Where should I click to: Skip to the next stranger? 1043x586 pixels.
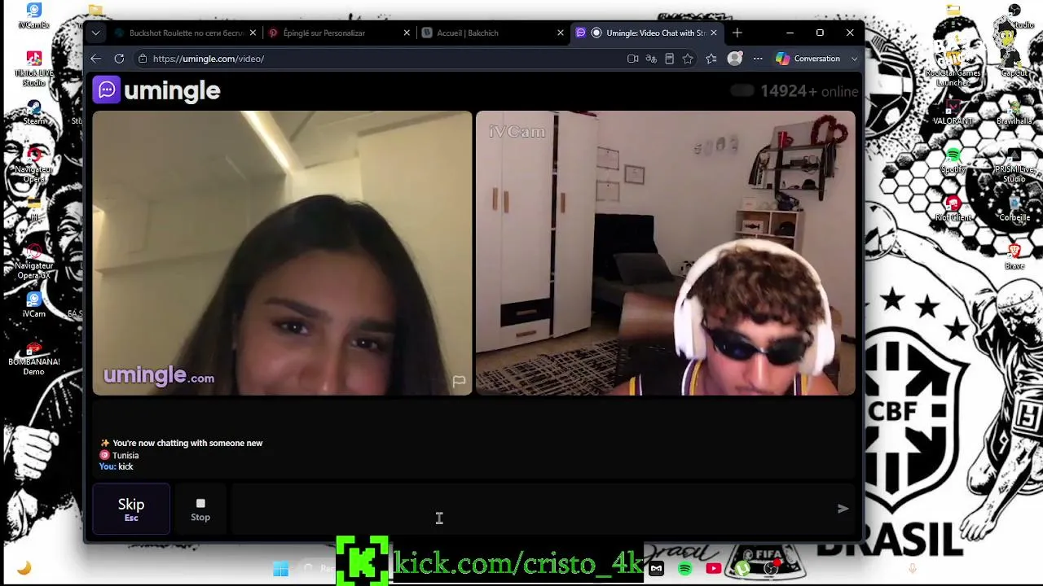131,509
